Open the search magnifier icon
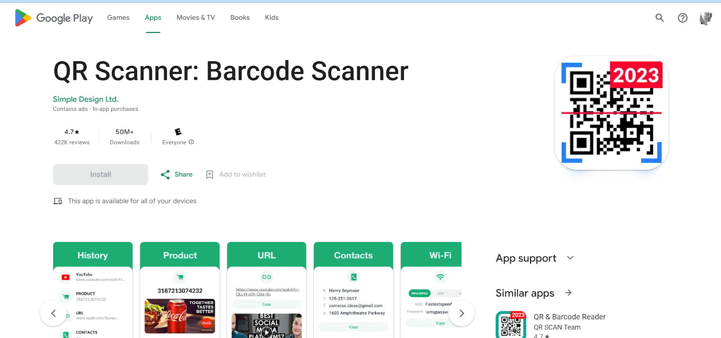721x338 pixels. [x=659, y=18]
